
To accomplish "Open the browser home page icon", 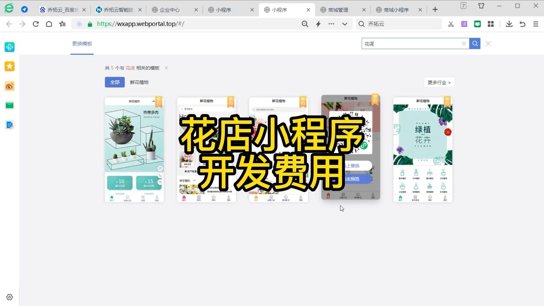I will coord(49,24).
